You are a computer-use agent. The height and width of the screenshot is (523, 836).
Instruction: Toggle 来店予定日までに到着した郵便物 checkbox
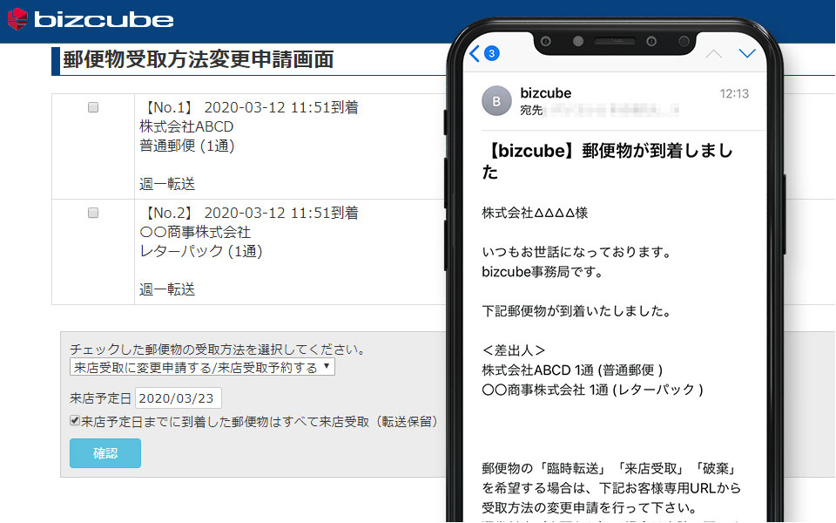coord(75,420)
